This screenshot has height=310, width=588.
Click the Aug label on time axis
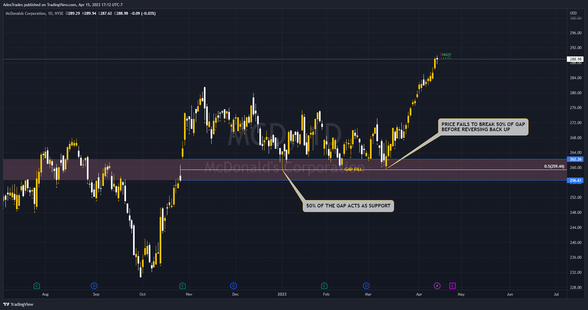coord(46,294)
